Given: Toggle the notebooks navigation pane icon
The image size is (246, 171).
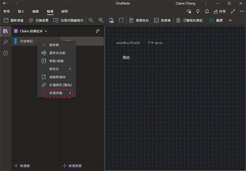Looking at the screenshot, I should coord(6,31).
